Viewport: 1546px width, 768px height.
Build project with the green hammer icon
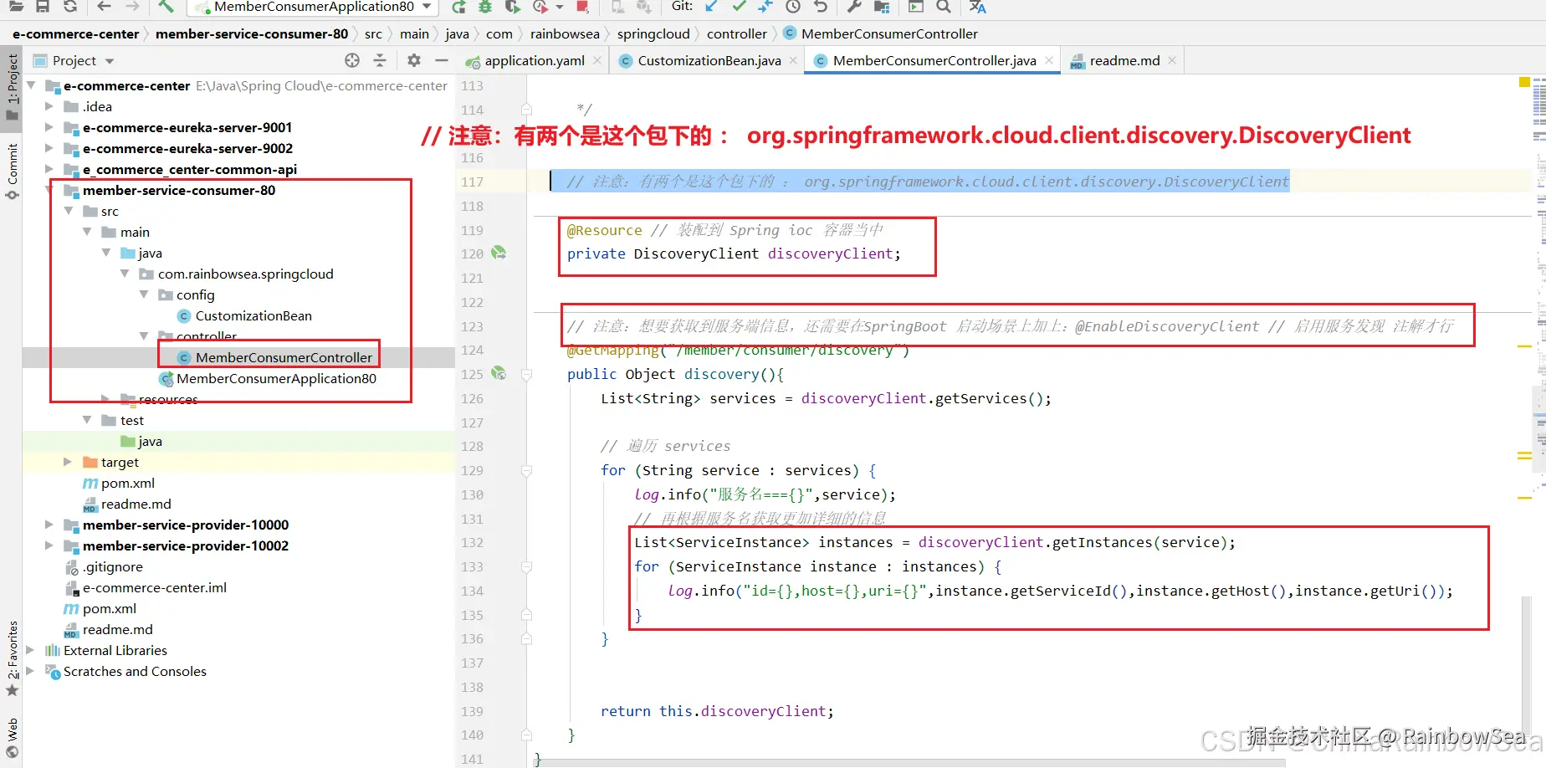166,7
